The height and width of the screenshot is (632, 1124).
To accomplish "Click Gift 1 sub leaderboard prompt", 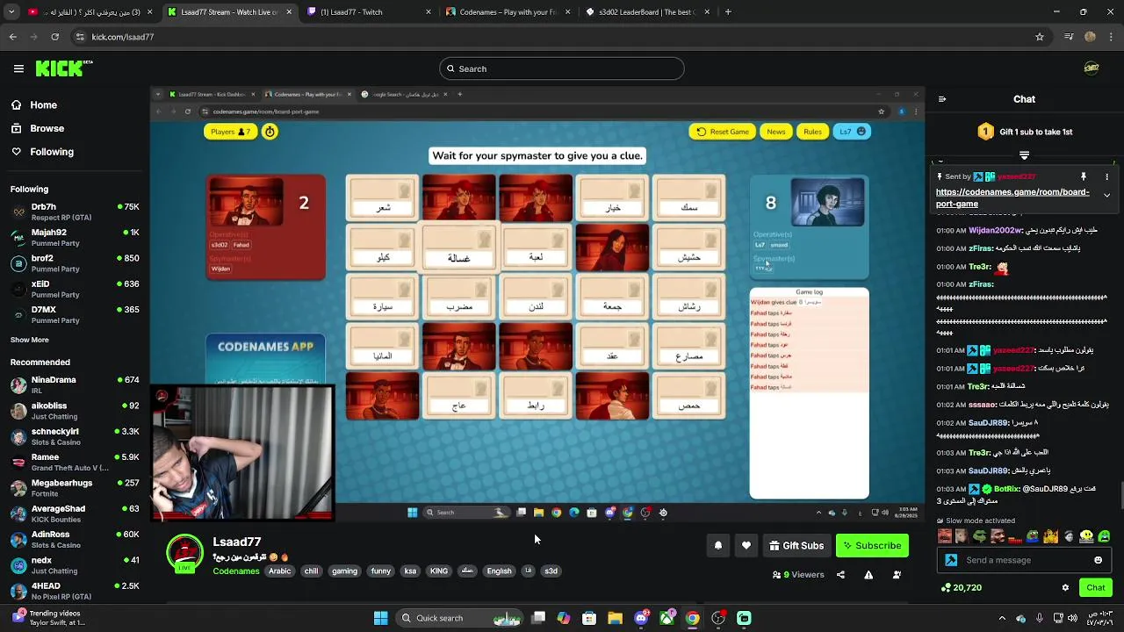I will click(1024, 132).
